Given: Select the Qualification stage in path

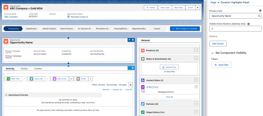Looking at the screenshot, I should pos(31,29).
